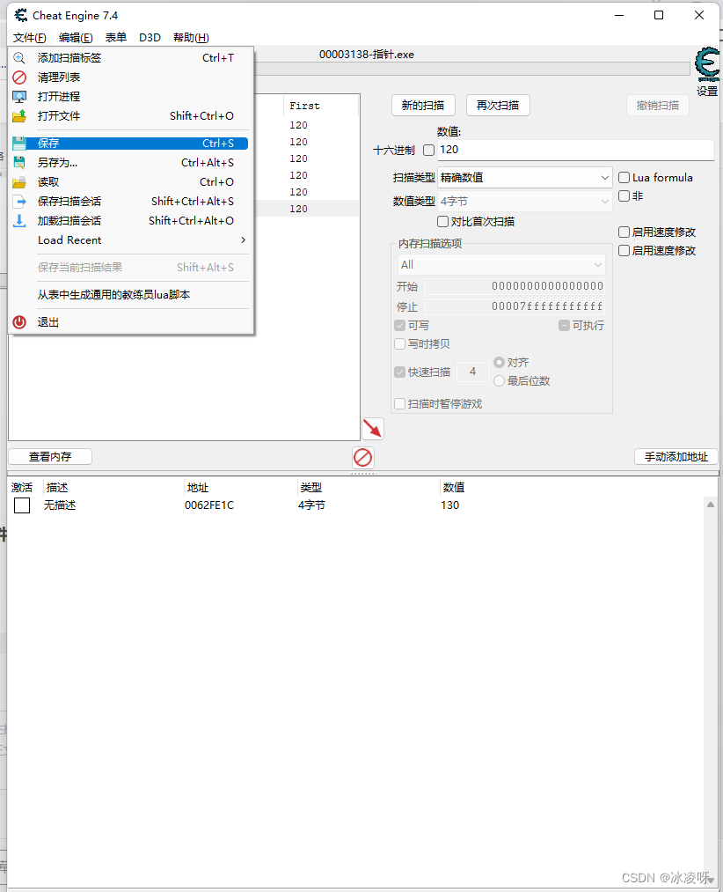
Task: Click the load scan session (加载扫描会话) download icon
Action: pyautogui.click(x=19, y=221)
